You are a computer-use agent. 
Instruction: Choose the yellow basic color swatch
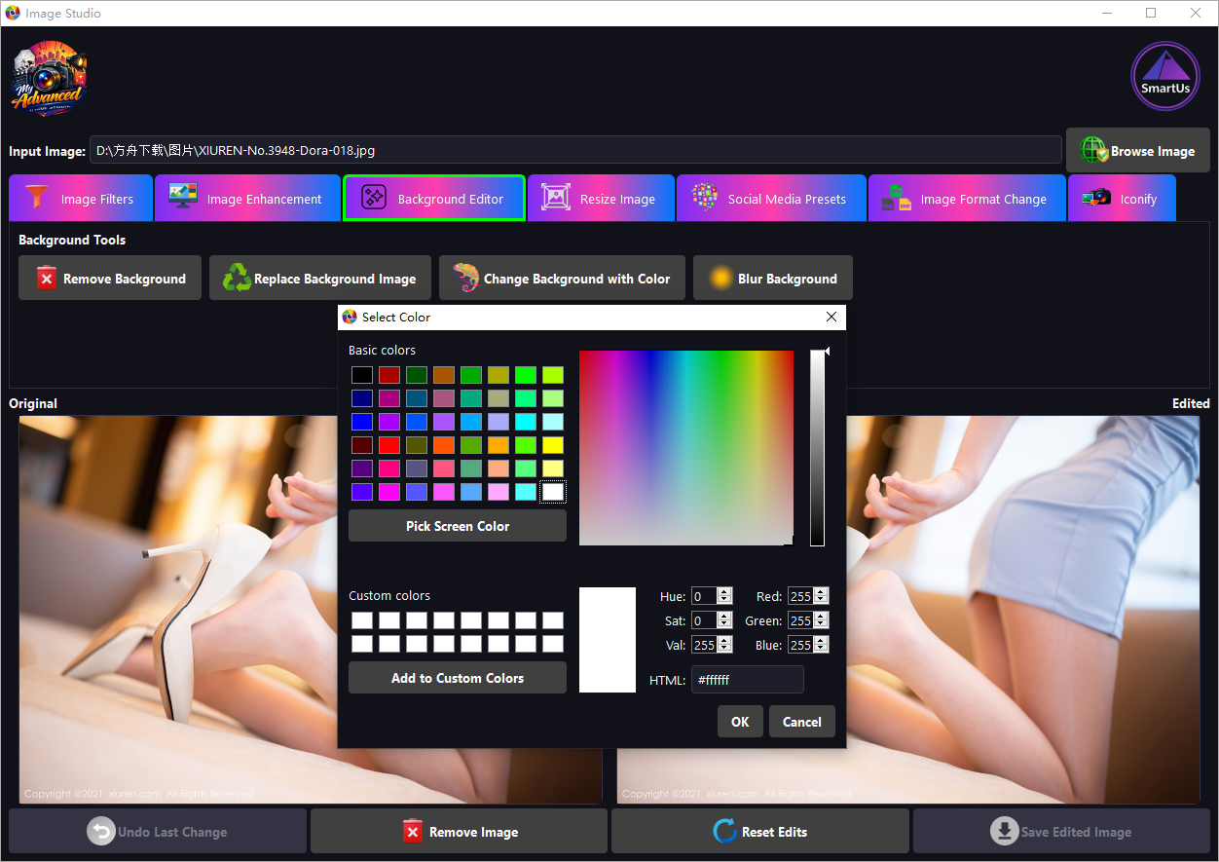click(x=553, y=445)
